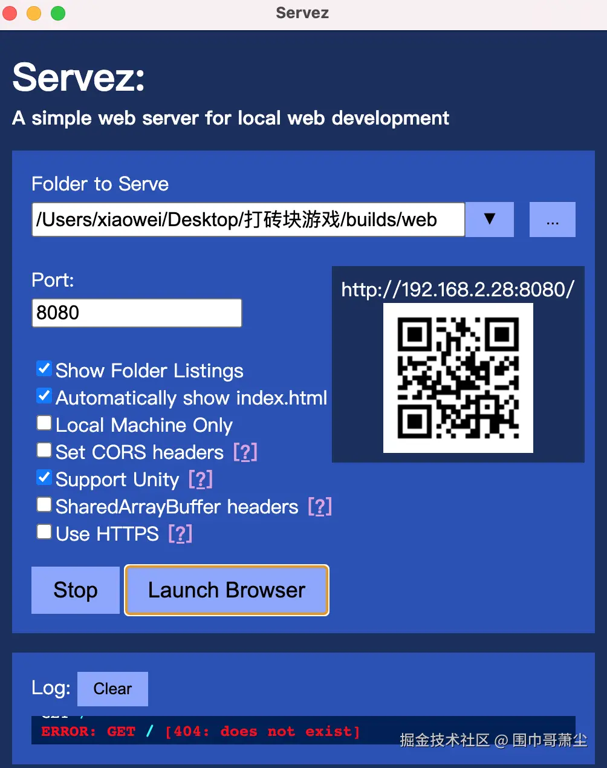The width and height of the screenshot is (607, 768).
Task: Close the Servez window
Action: click(10, 13)
